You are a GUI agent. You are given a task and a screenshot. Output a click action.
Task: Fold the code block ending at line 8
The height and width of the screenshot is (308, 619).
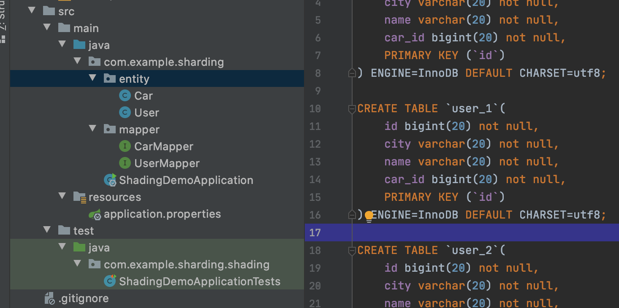coord(352,73)
